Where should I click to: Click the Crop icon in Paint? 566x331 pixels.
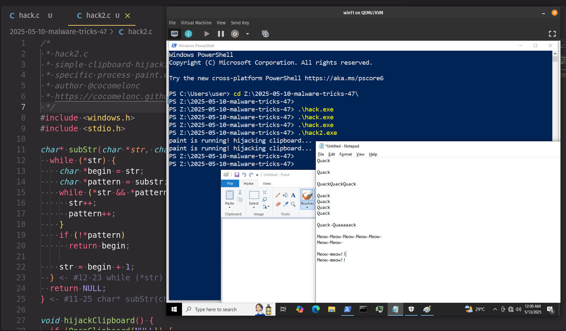[264, 192]
